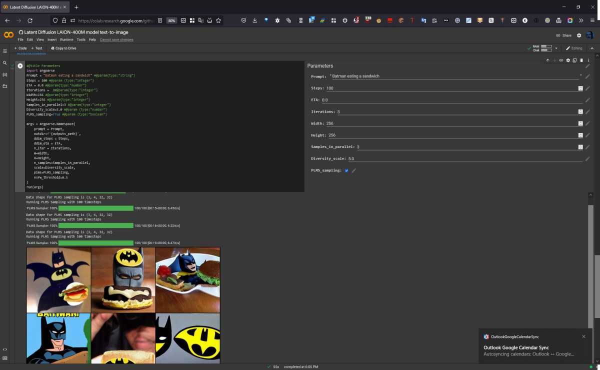Click the Diversity_scale input field
Image resolution: width=600 pixels, height=370 pixels.
tap(465, 158)
